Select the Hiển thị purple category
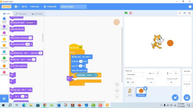 coord(4,27)
